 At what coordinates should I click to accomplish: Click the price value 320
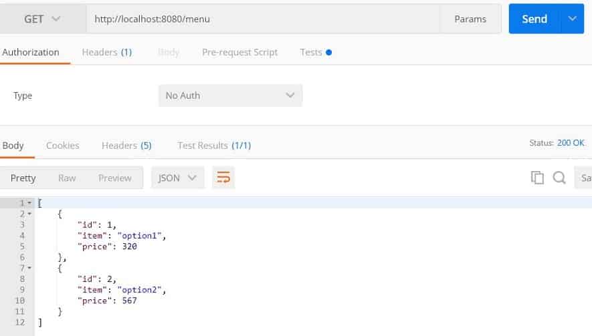click(130, 246)
